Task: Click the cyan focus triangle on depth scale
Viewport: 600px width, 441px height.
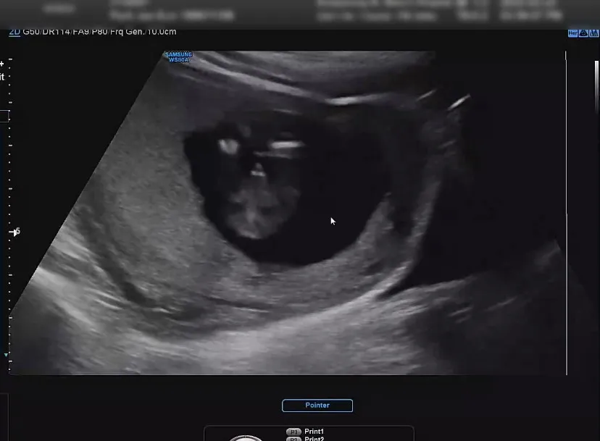Action: [x=6, y=355]
